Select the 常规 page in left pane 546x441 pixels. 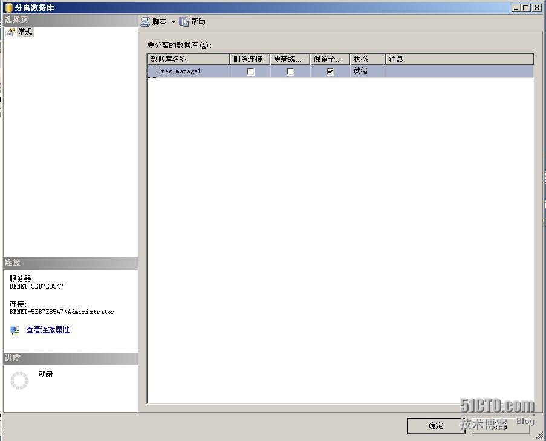click(25, 32)
